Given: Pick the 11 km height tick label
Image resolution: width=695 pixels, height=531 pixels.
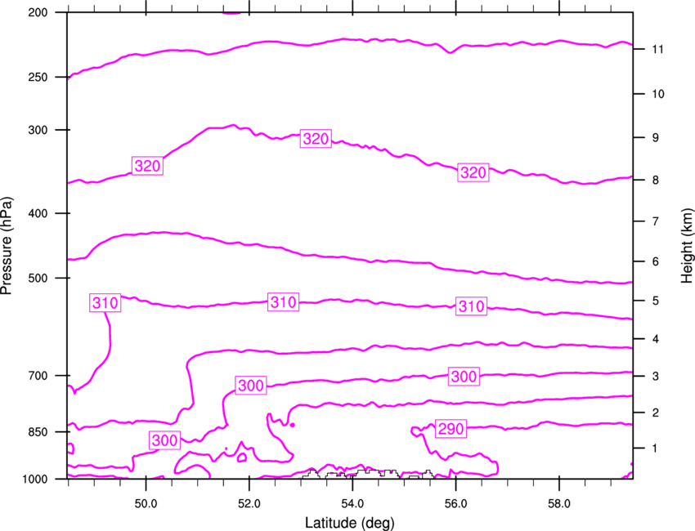Looking at the screenshot, I should pyautogui.click(x=658, y=49).
